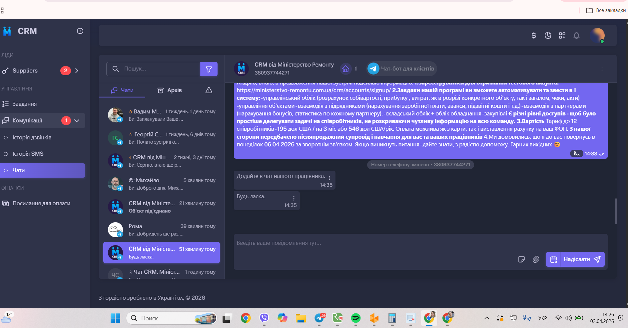Toggle sidebar pin circle next to CRM logo
The width and height of the screenshot is (628, 328).
(x=80, y=31)
